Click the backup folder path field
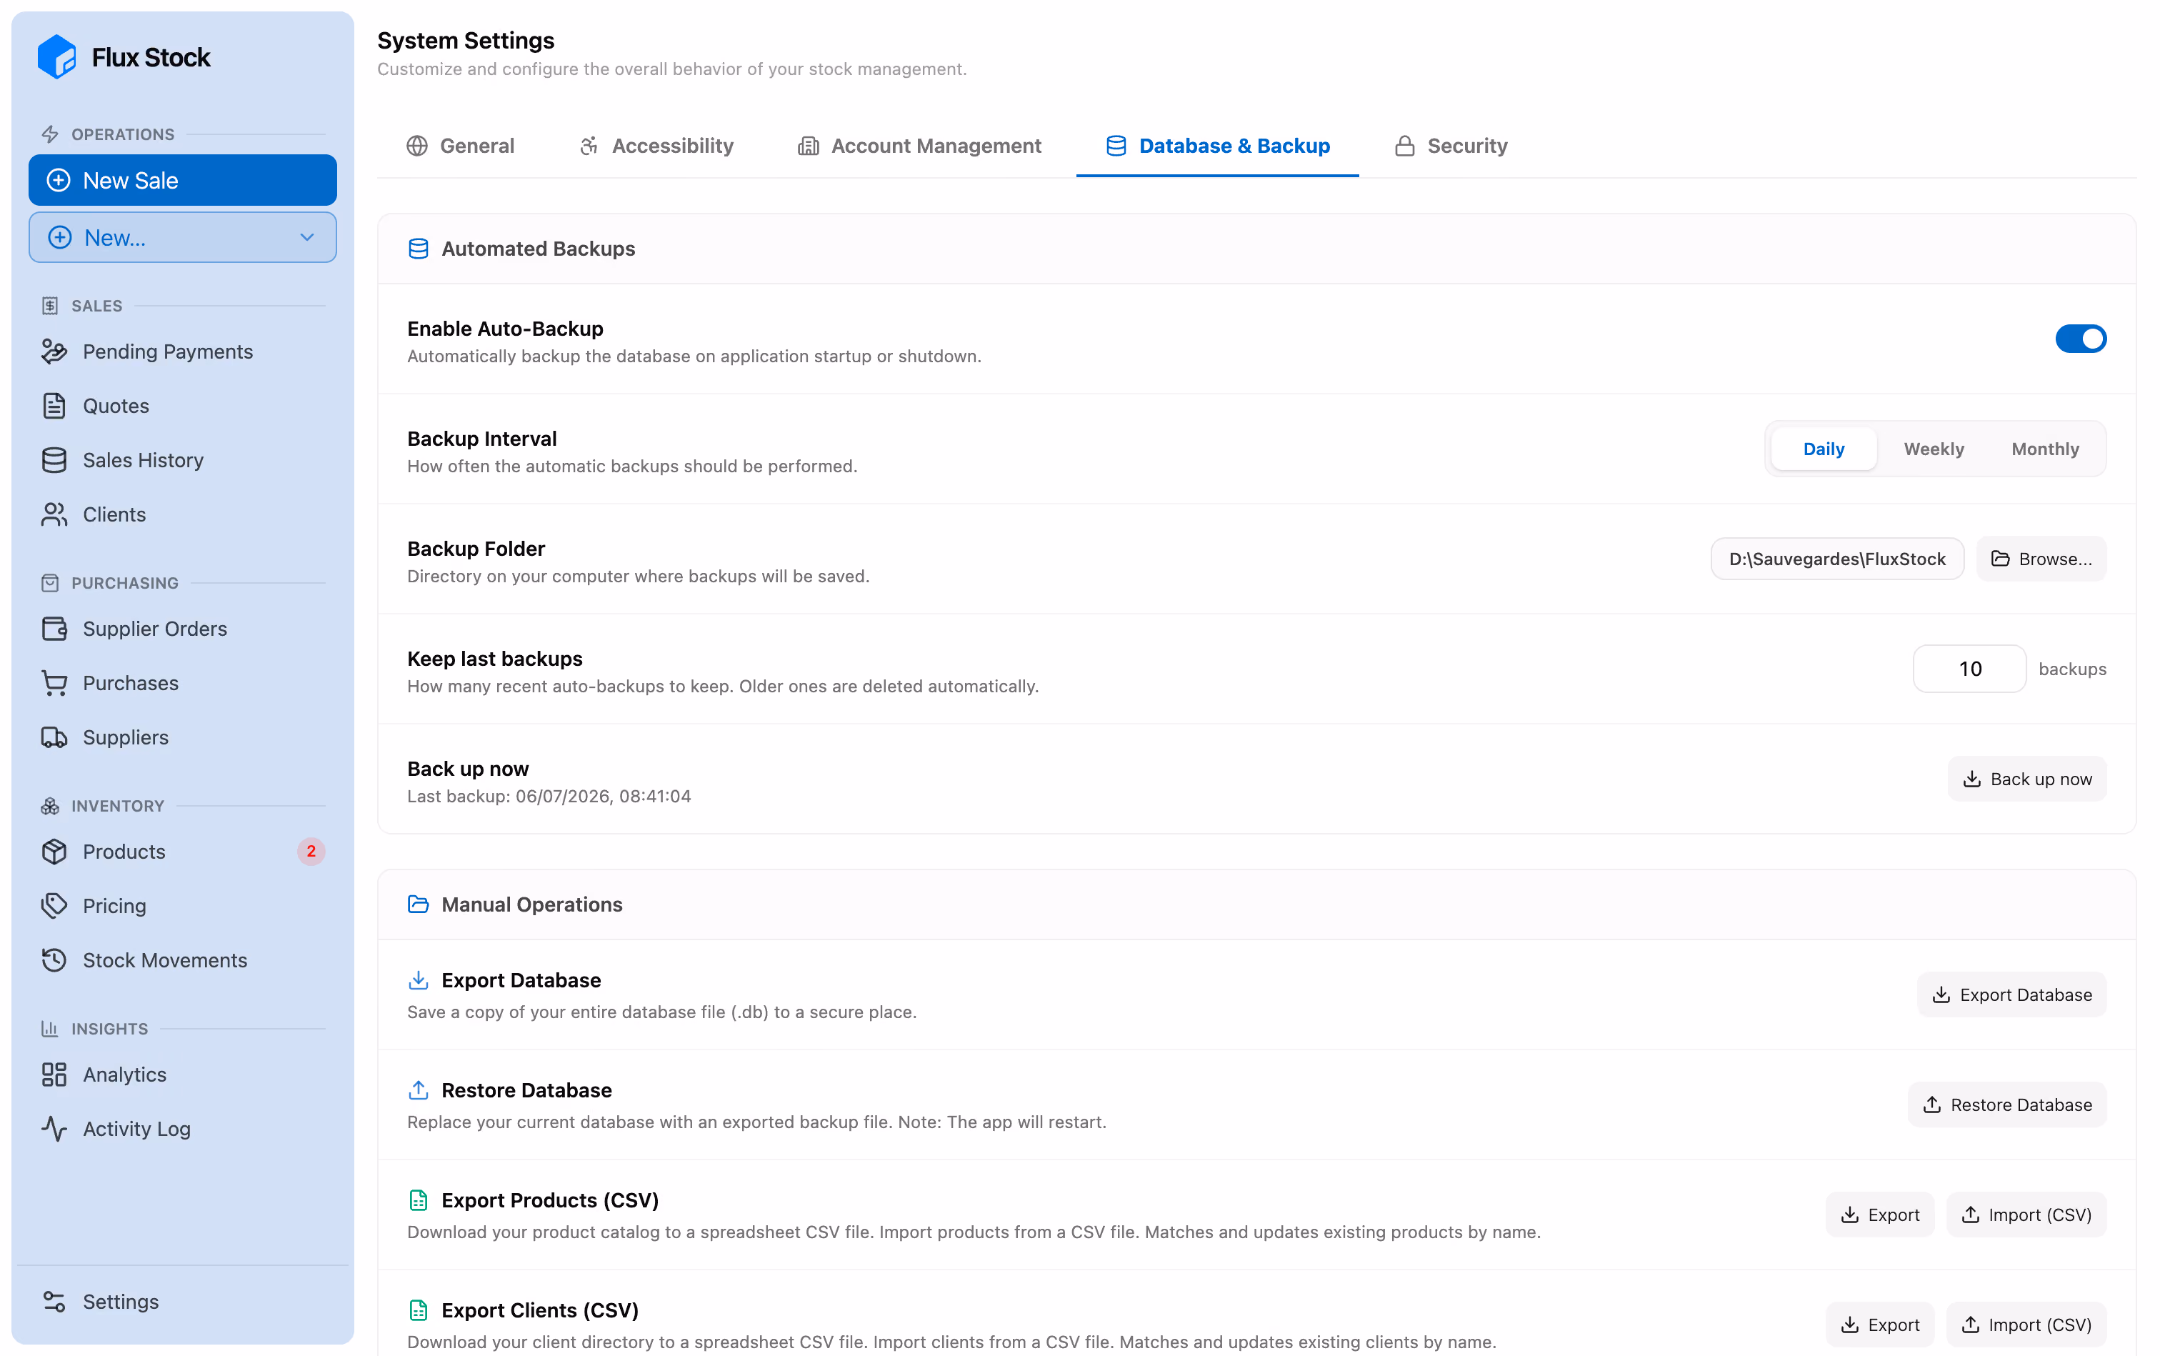Screen dimensions: 2160x1356 click(1836, 559)
